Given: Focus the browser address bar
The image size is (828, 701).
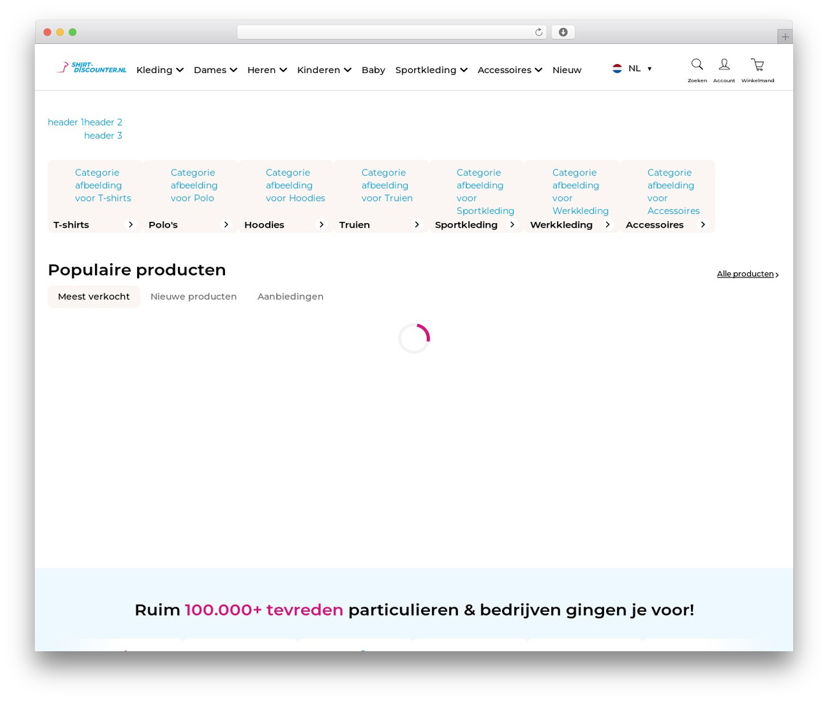Looking at the screenshot, I should (392, 32).
